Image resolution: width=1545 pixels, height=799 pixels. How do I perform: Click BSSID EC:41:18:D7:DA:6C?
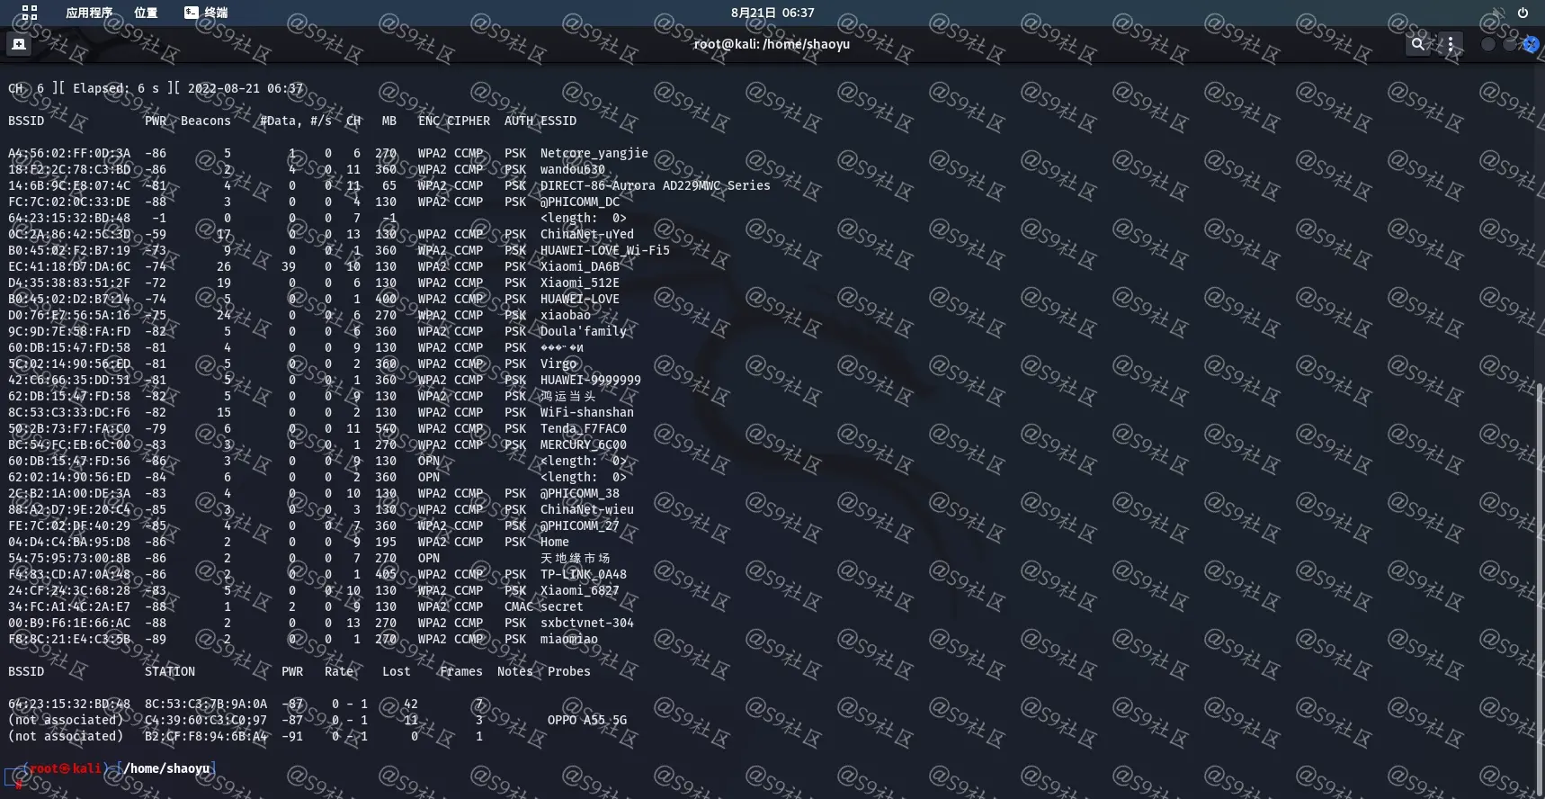pos(69,266)
